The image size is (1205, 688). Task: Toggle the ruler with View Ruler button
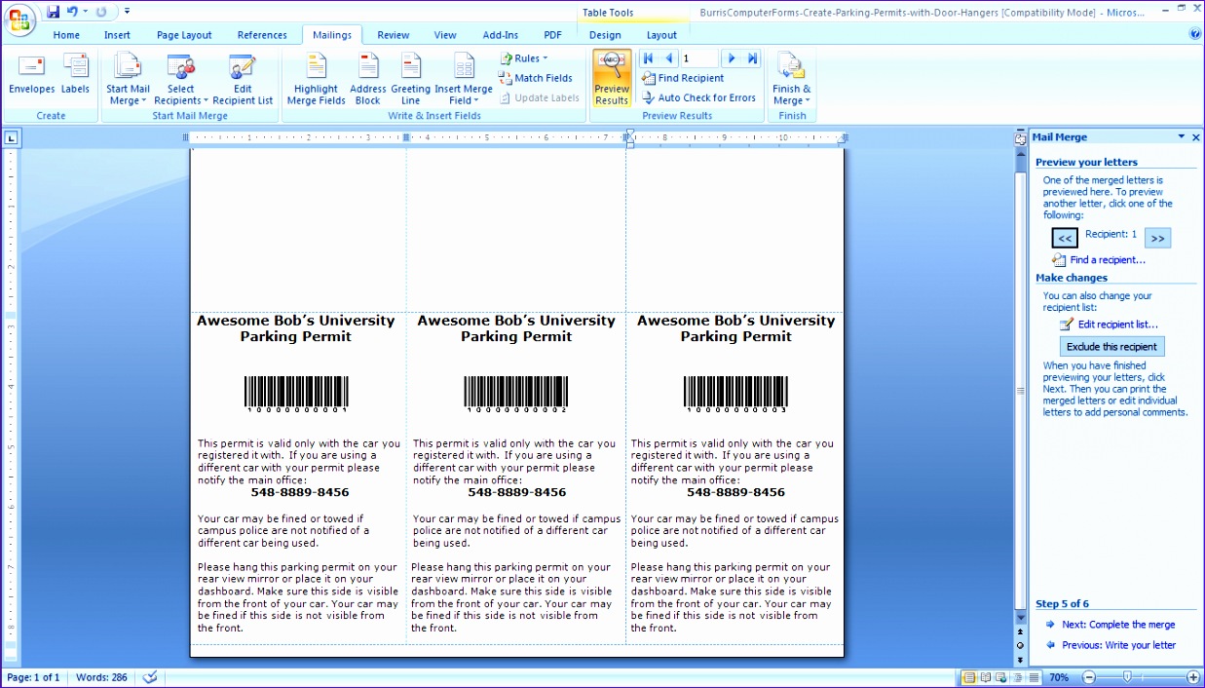(1020, 138)
